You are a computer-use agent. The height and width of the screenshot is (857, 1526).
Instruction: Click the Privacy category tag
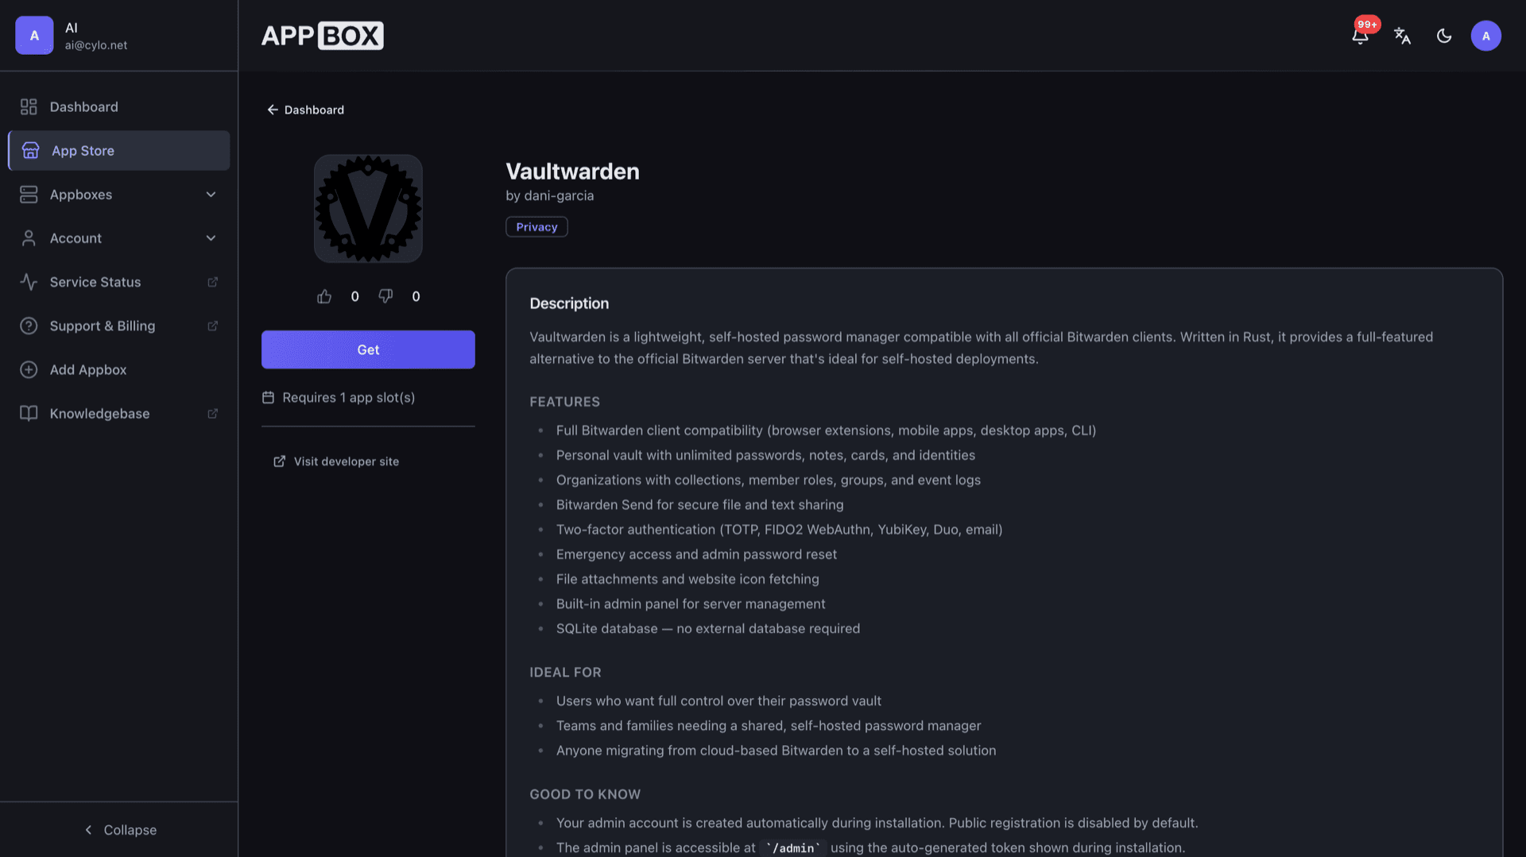coord(536,227)
